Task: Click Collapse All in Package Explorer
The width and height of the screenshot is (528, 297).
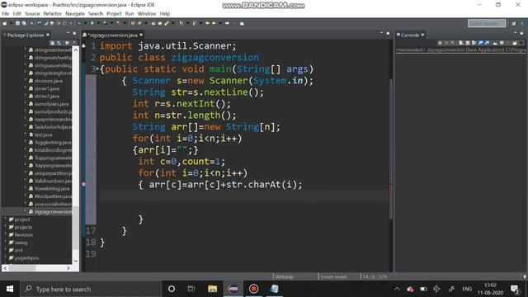Action: (x=52, y=43)
